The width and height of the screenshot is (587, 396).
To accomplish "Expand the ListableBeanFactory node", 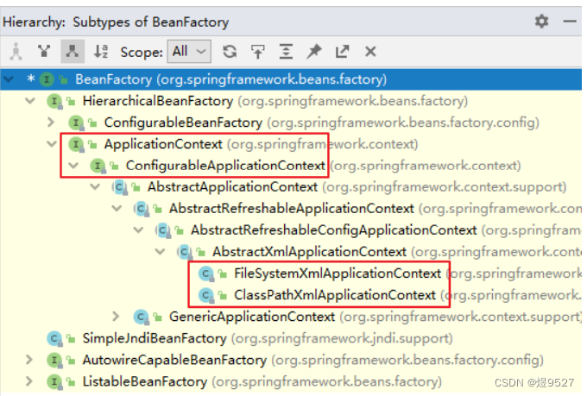I will 29,381.
